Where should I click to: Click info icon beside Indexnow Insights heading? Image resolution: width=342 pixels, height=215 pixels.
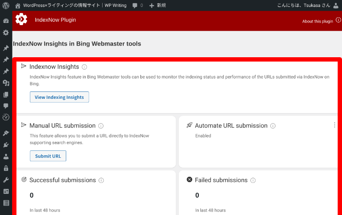84,67
